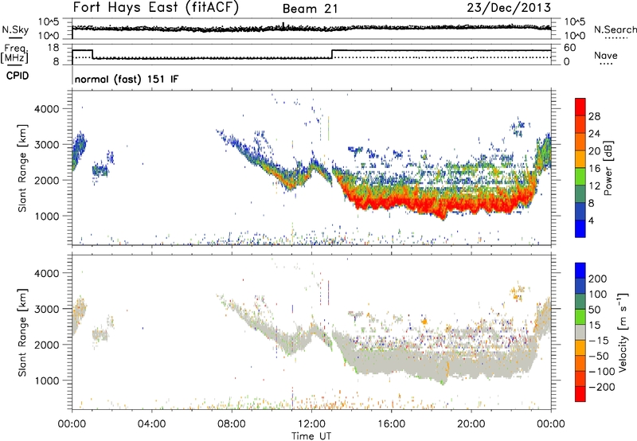This screenshot has height=441, width=637.
Task: Click the 'Nave' legend label
Action: click(x=606, y=55)
